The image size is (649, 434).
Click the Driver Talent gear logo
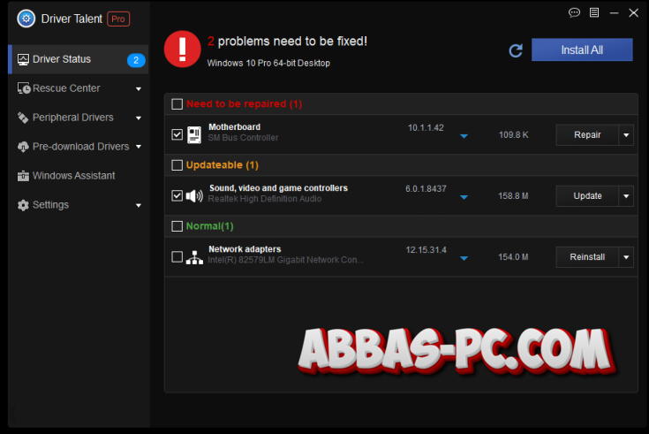26,19
